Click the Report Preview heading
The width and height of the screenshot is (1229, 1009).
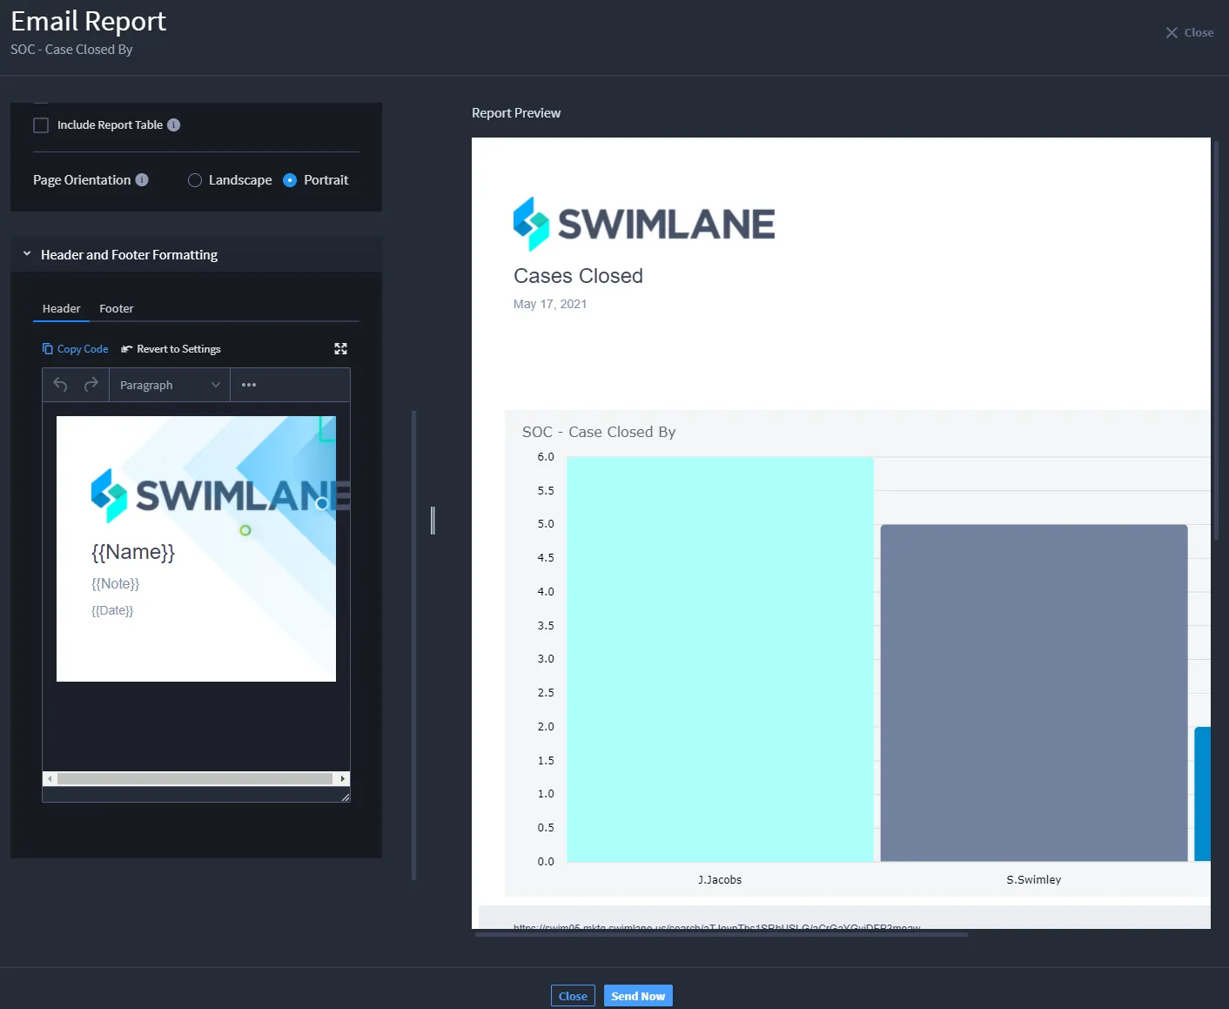[516, 113]
